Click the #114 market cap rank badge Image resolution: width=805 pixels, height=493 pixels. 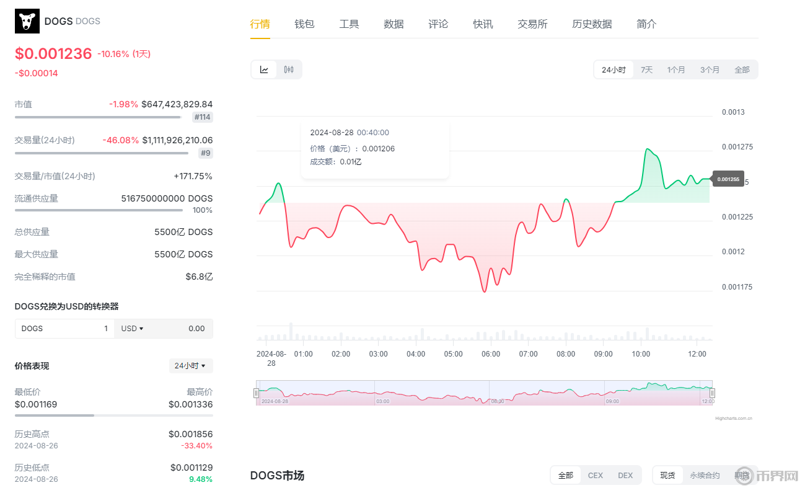pos(203,117)
